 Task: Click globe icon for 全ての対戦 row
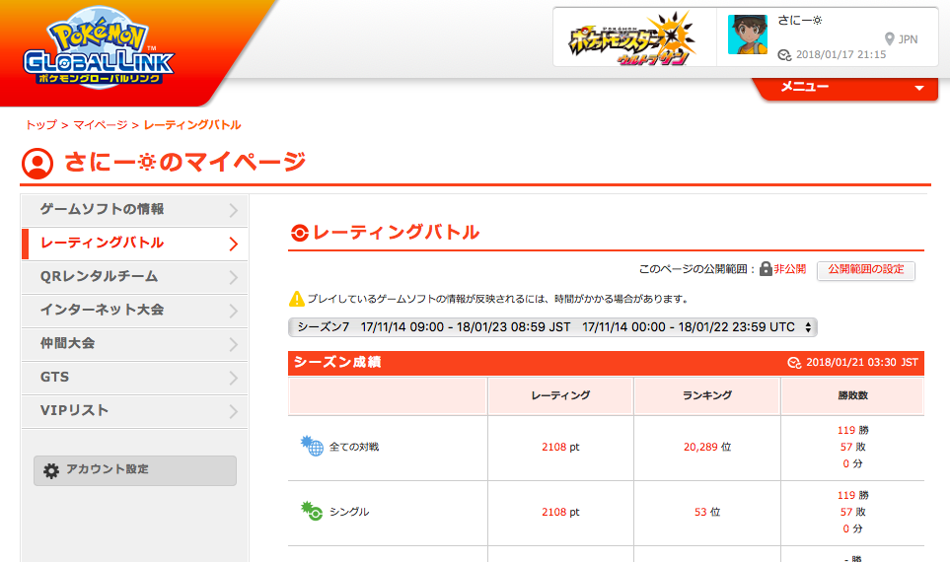tap(312, 447)
